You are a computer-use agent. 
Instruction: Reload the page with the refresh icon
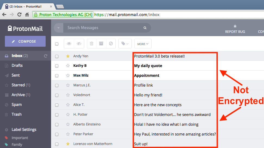[x=19, y=14]
